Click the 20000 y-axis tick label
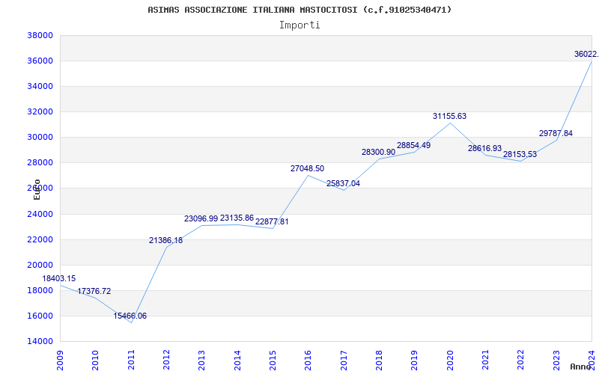The height and width of the screenshot is (374, 599). point(40,266)
